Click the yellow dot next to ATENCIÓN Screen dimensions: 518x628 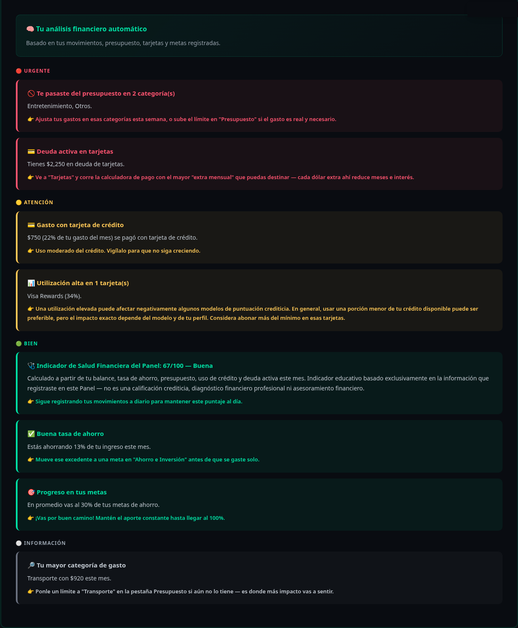point(19,203)
